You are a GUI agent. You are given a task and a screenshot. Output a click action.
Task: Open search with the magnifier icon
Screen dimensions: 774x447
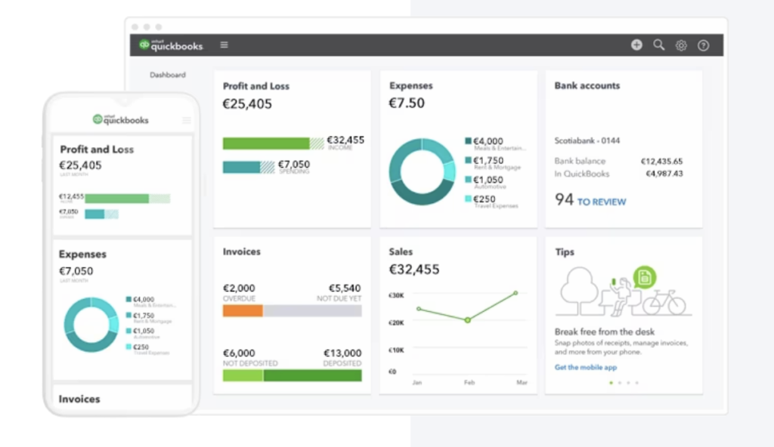click(x=659, y=45)
